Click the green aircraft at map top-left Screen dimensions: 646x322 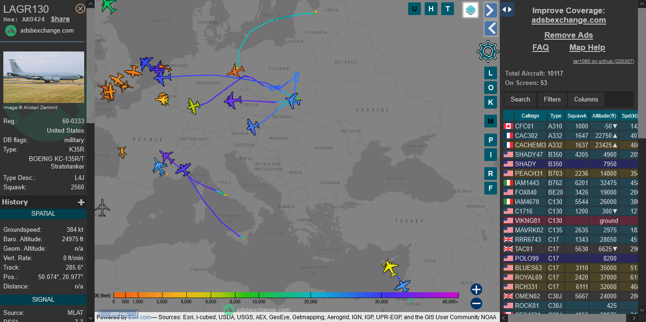coord(109,6)
